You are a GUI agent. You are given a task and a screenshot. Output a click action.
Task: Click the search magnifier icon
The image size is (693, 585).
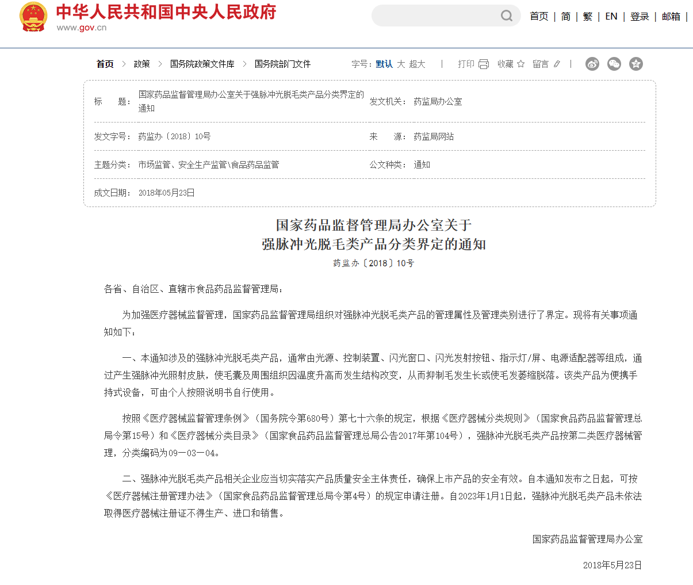[x=506, y=16]
